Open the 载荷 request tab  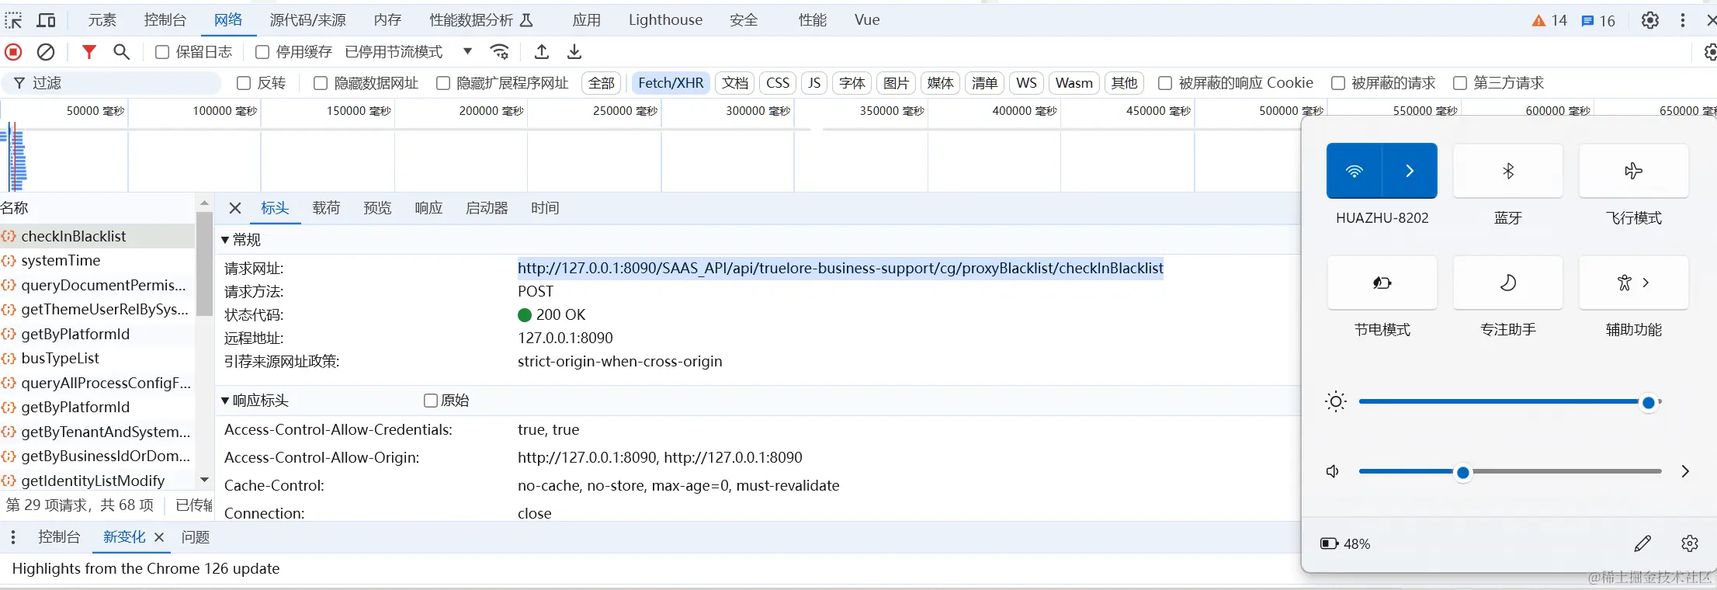[327, 208]
